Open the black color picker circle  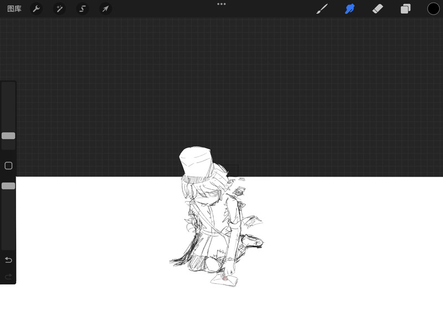pyautogui.click(x=433, y=9)
